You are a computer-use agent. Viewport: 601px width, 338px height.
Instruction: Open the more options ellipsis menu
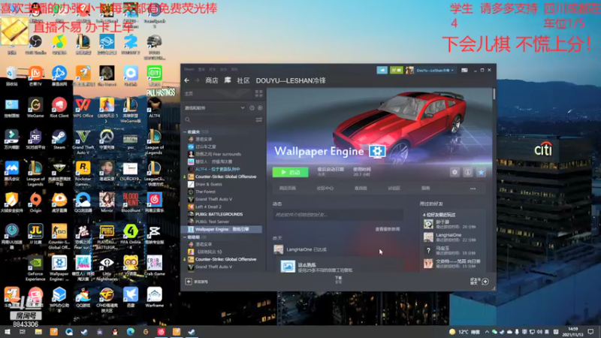coord(473,189)
